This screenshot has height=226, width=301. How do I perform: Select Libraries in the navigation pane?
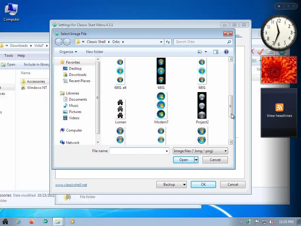click(72, 93)
